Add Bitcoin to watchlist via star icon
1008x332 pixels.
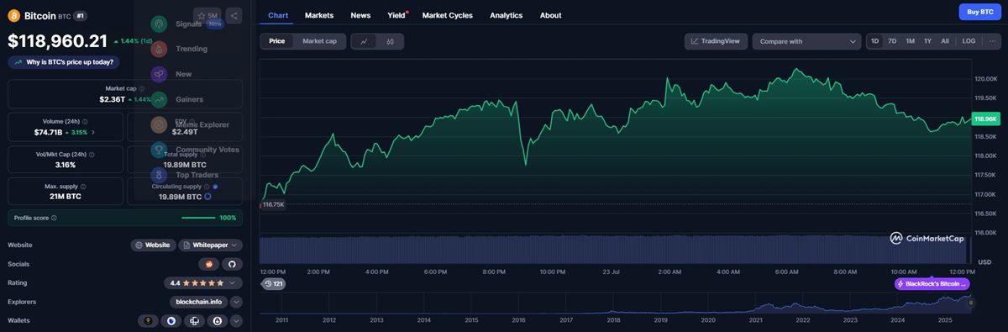[202, 15]
